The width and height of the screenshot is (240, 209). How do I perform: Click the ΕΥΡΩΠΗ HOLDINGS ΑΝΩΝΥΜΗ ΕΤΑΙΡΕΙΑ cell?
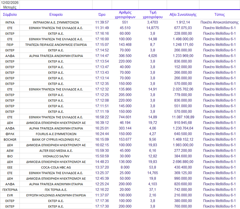click(56, 195)
